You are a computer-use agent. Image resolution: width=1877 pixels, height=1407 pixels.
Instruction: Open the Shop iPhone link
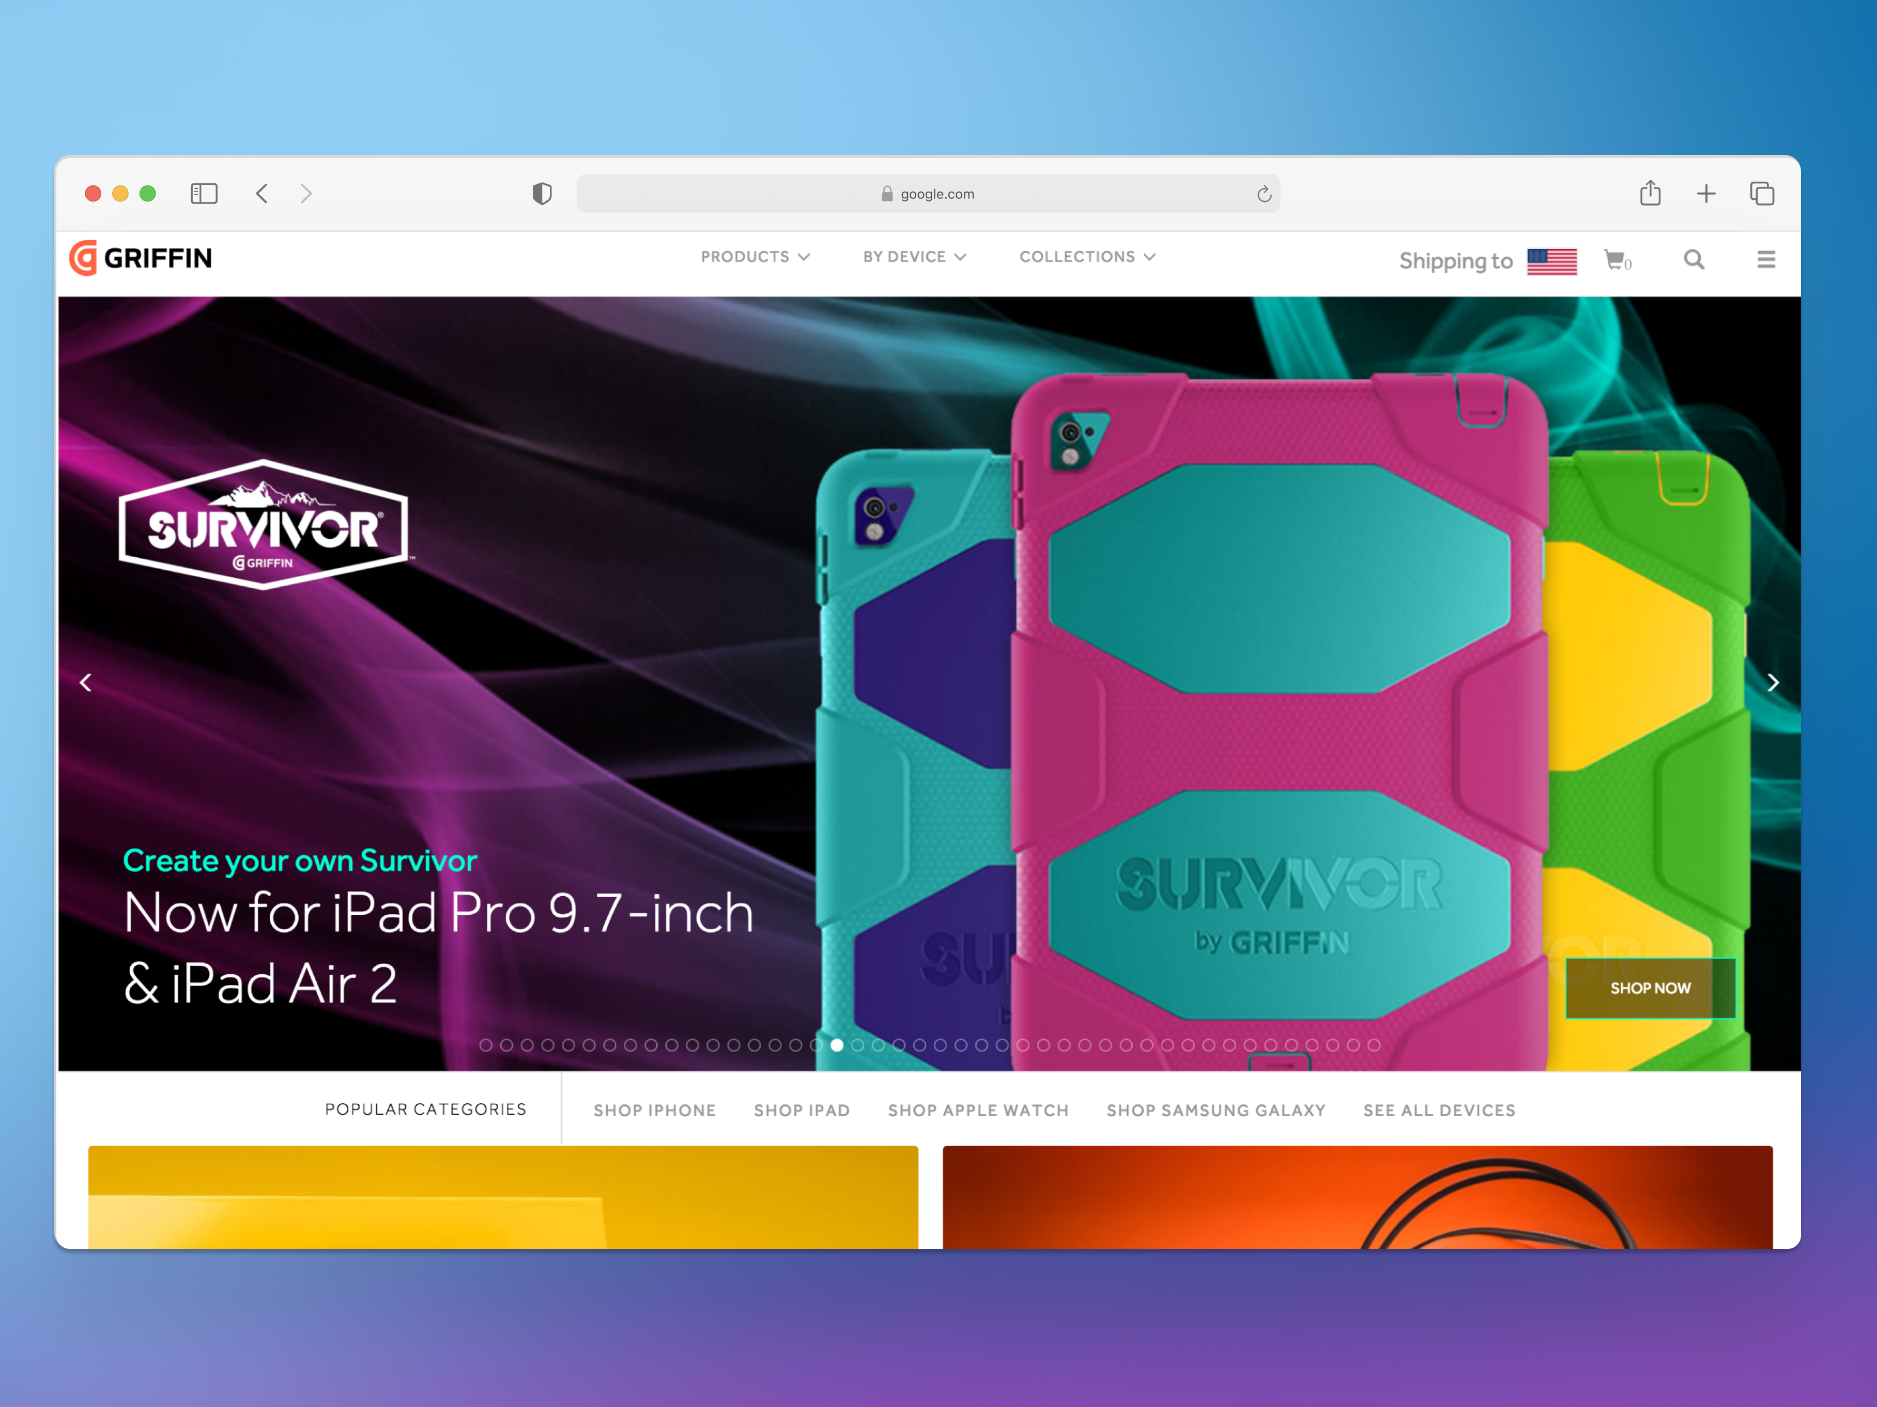pyautogui.click(x=654, y=1110)
